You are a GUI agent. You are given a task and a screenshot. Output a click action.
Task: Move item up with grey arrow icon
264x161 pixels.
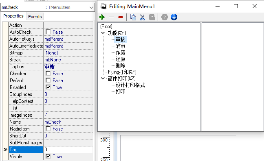point(165,17)
